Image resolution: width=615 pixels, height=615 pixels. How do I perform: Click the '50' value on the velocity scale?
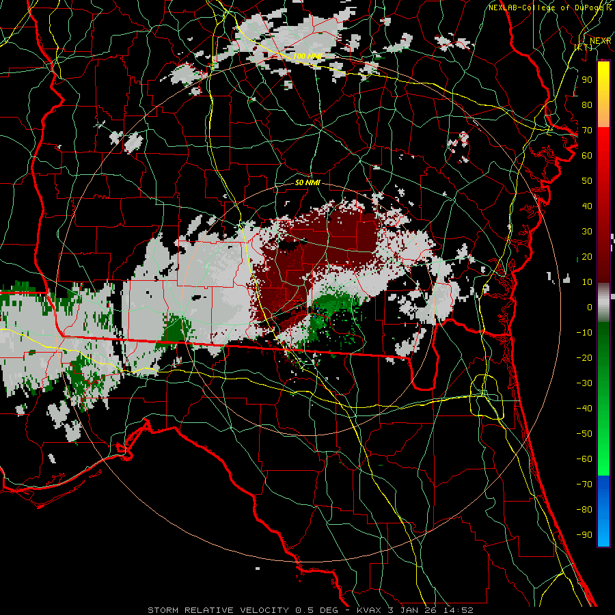coord(587,181)
